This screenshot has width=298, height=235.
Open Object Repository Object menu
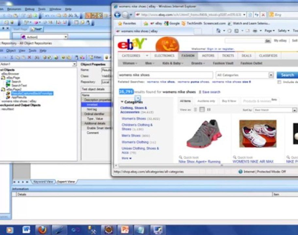click(x=11, y=51)
